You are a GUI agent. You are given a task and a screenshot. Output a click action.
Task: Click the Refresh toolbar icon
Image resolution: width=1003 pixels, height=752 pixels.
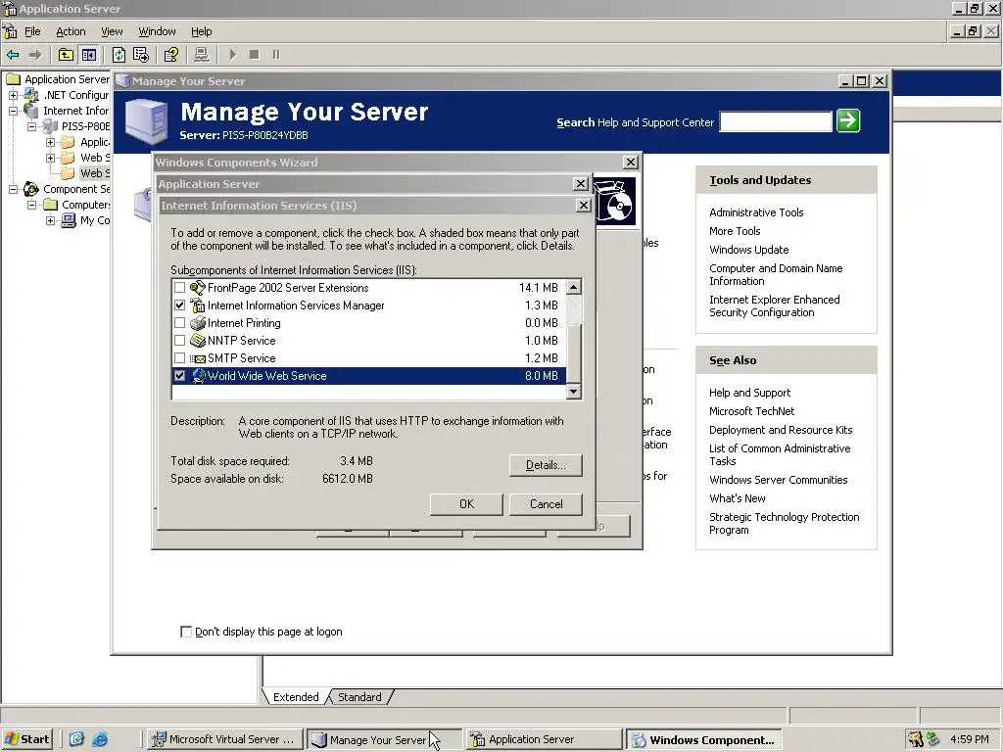coord(119,55)
